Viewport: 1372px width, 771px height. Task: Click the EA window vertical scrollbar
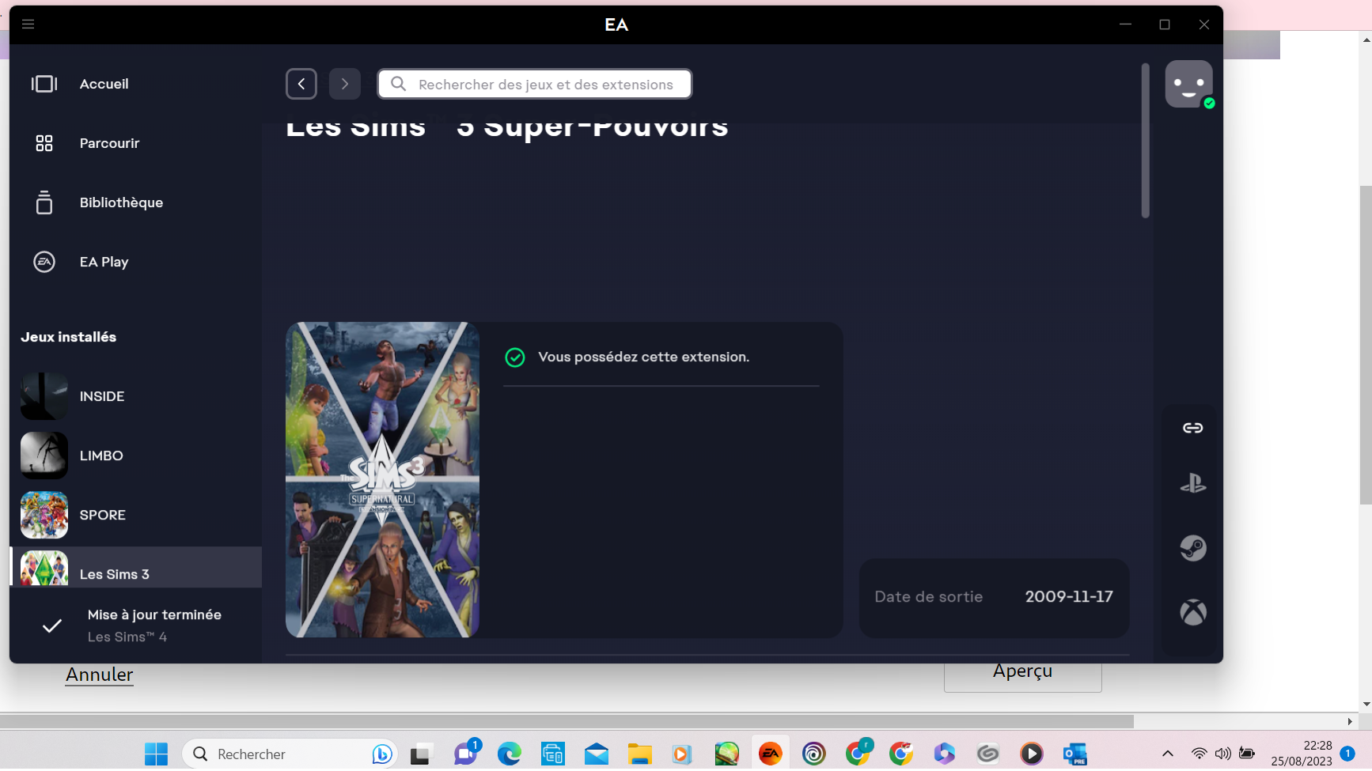point(1145,141)
